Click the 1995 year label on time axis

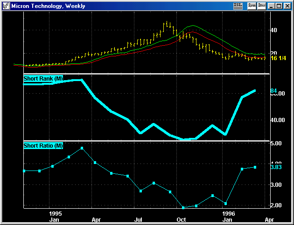pyautogui.click(x=56, y=213)
